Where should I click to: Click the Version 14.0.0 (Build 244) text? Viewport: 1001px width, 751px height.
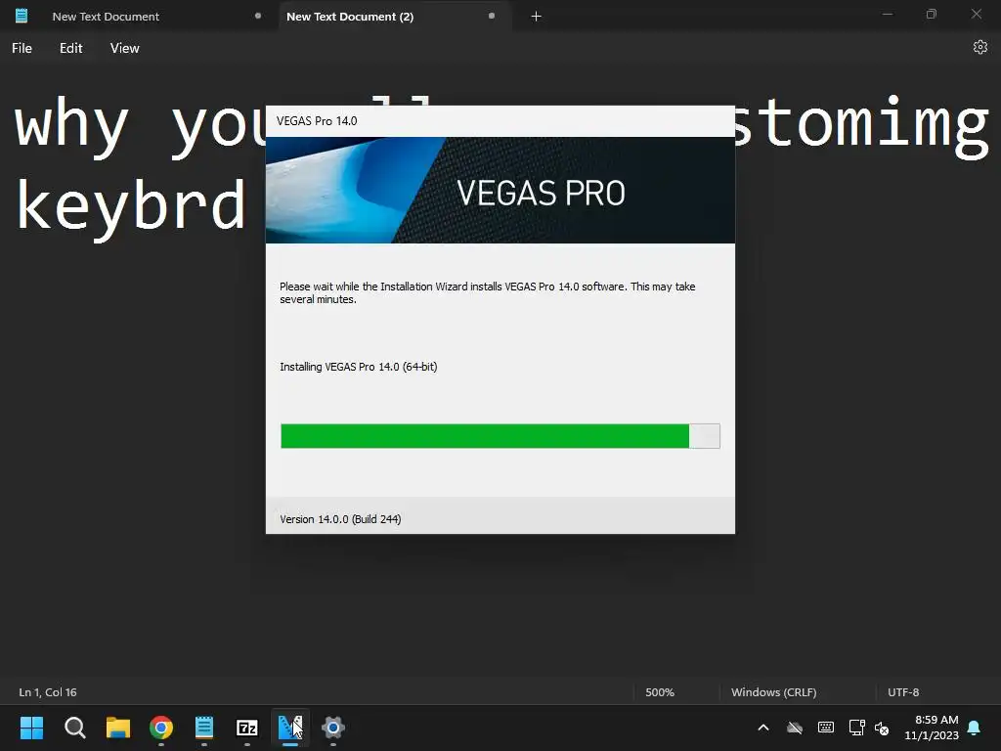pos(340,519)
